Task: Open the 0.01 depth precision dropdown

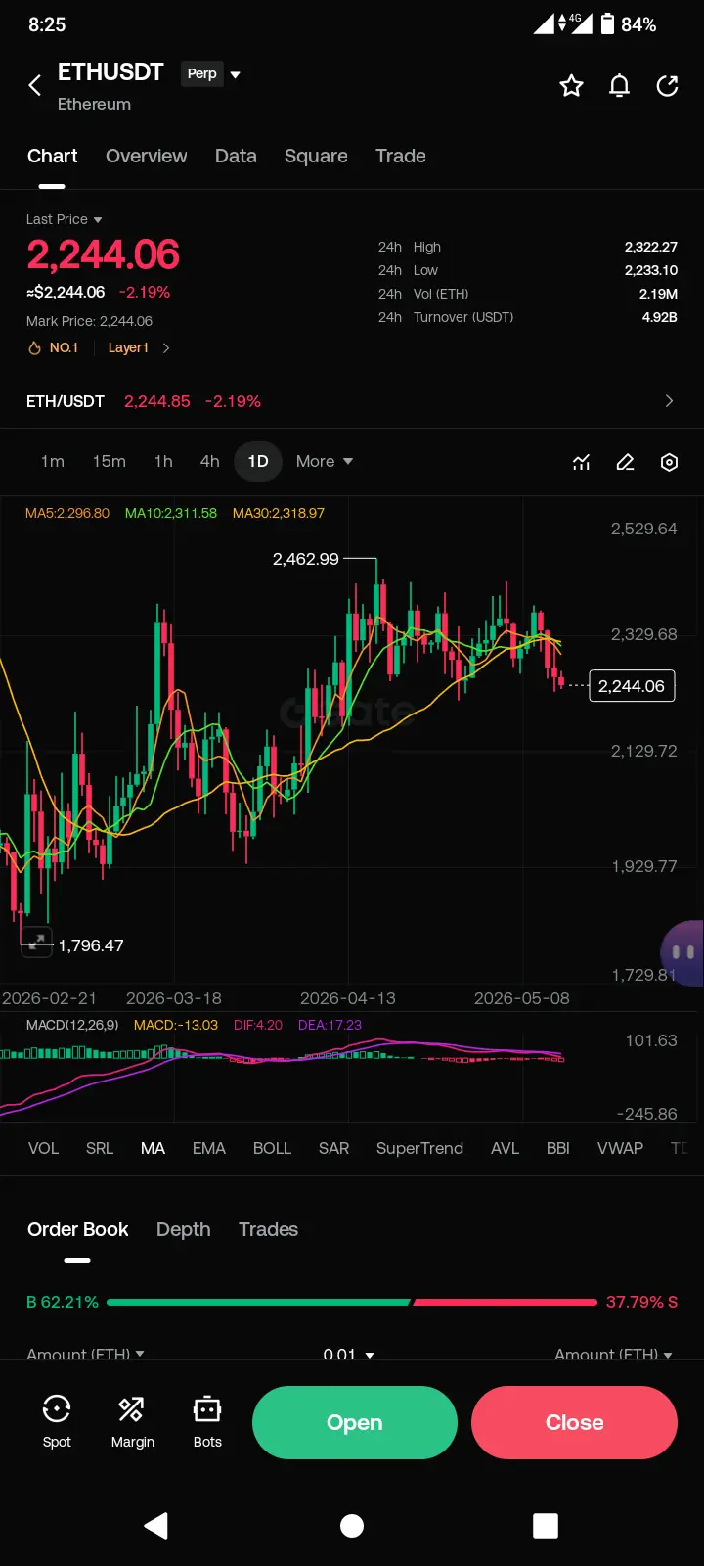Action: (349, 1355)
